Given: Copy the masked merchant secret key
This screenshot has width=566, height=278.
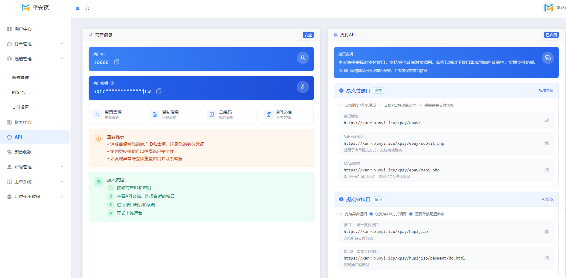Looking at the screenshot, I should click(159, 91).
